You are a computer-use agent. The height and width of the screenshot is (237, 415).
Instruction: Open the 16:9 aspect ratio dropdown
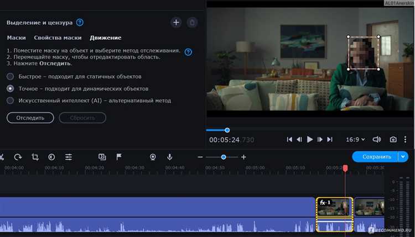pyautogui.click(x=355, y=140)
